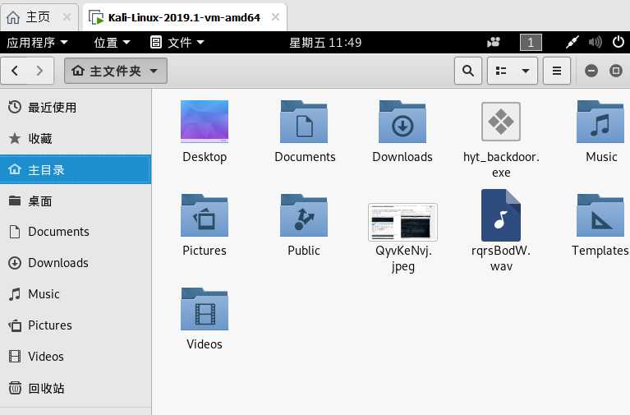Close the 主页 tab
The width and height of the screenshot is (630, 415).
pyautogui.click(x=67, y=17)
